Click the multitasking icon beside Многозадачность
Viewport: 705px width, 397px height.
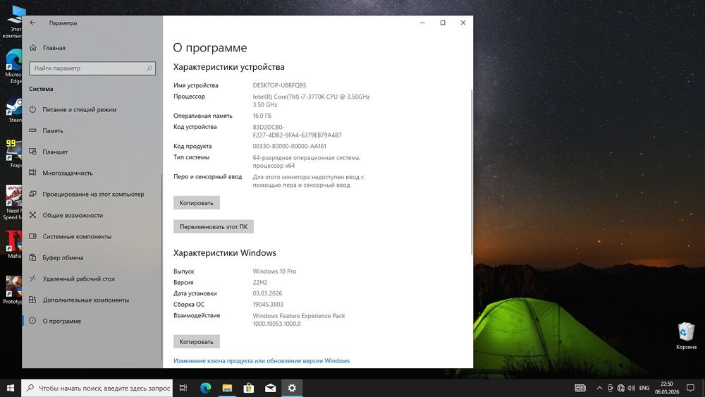33,173
